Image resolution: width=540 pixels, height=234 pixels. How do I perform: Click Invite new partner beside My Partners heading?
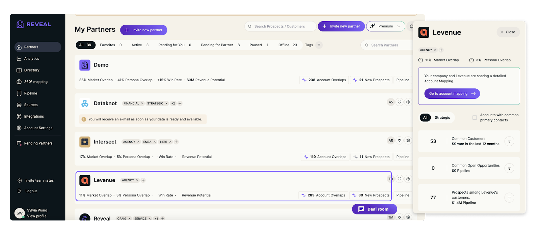click(143, 30)
